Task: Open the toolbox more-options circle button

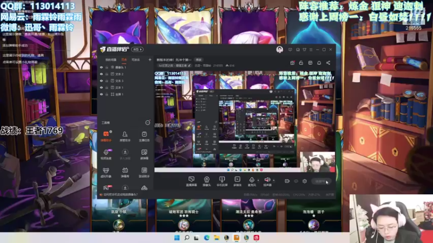Action: [148, 123]
